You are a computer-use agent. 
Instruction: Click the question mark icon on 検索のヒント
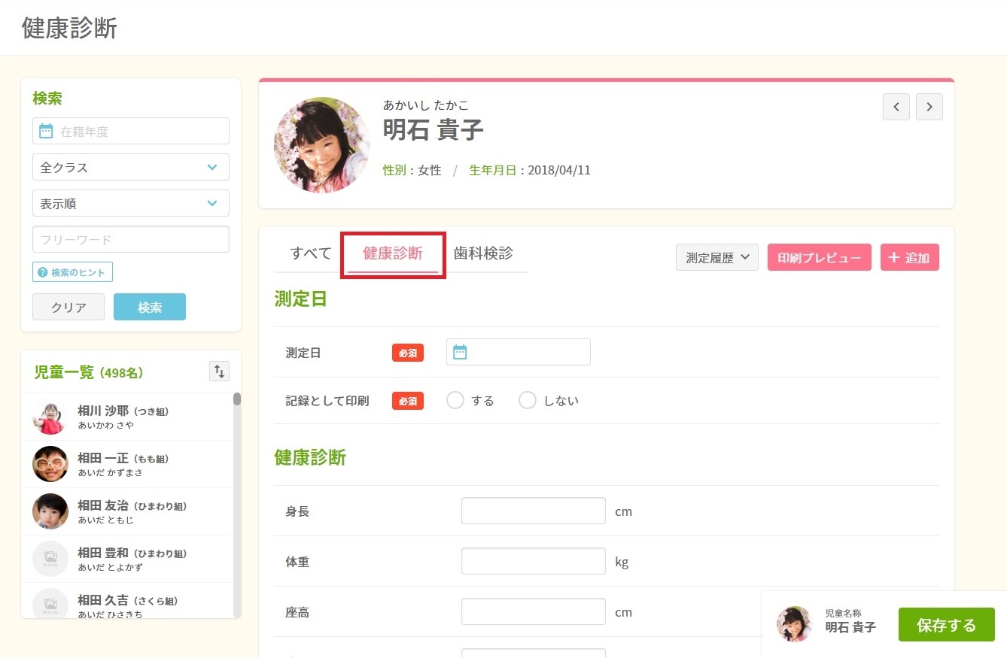click(43, 272)
